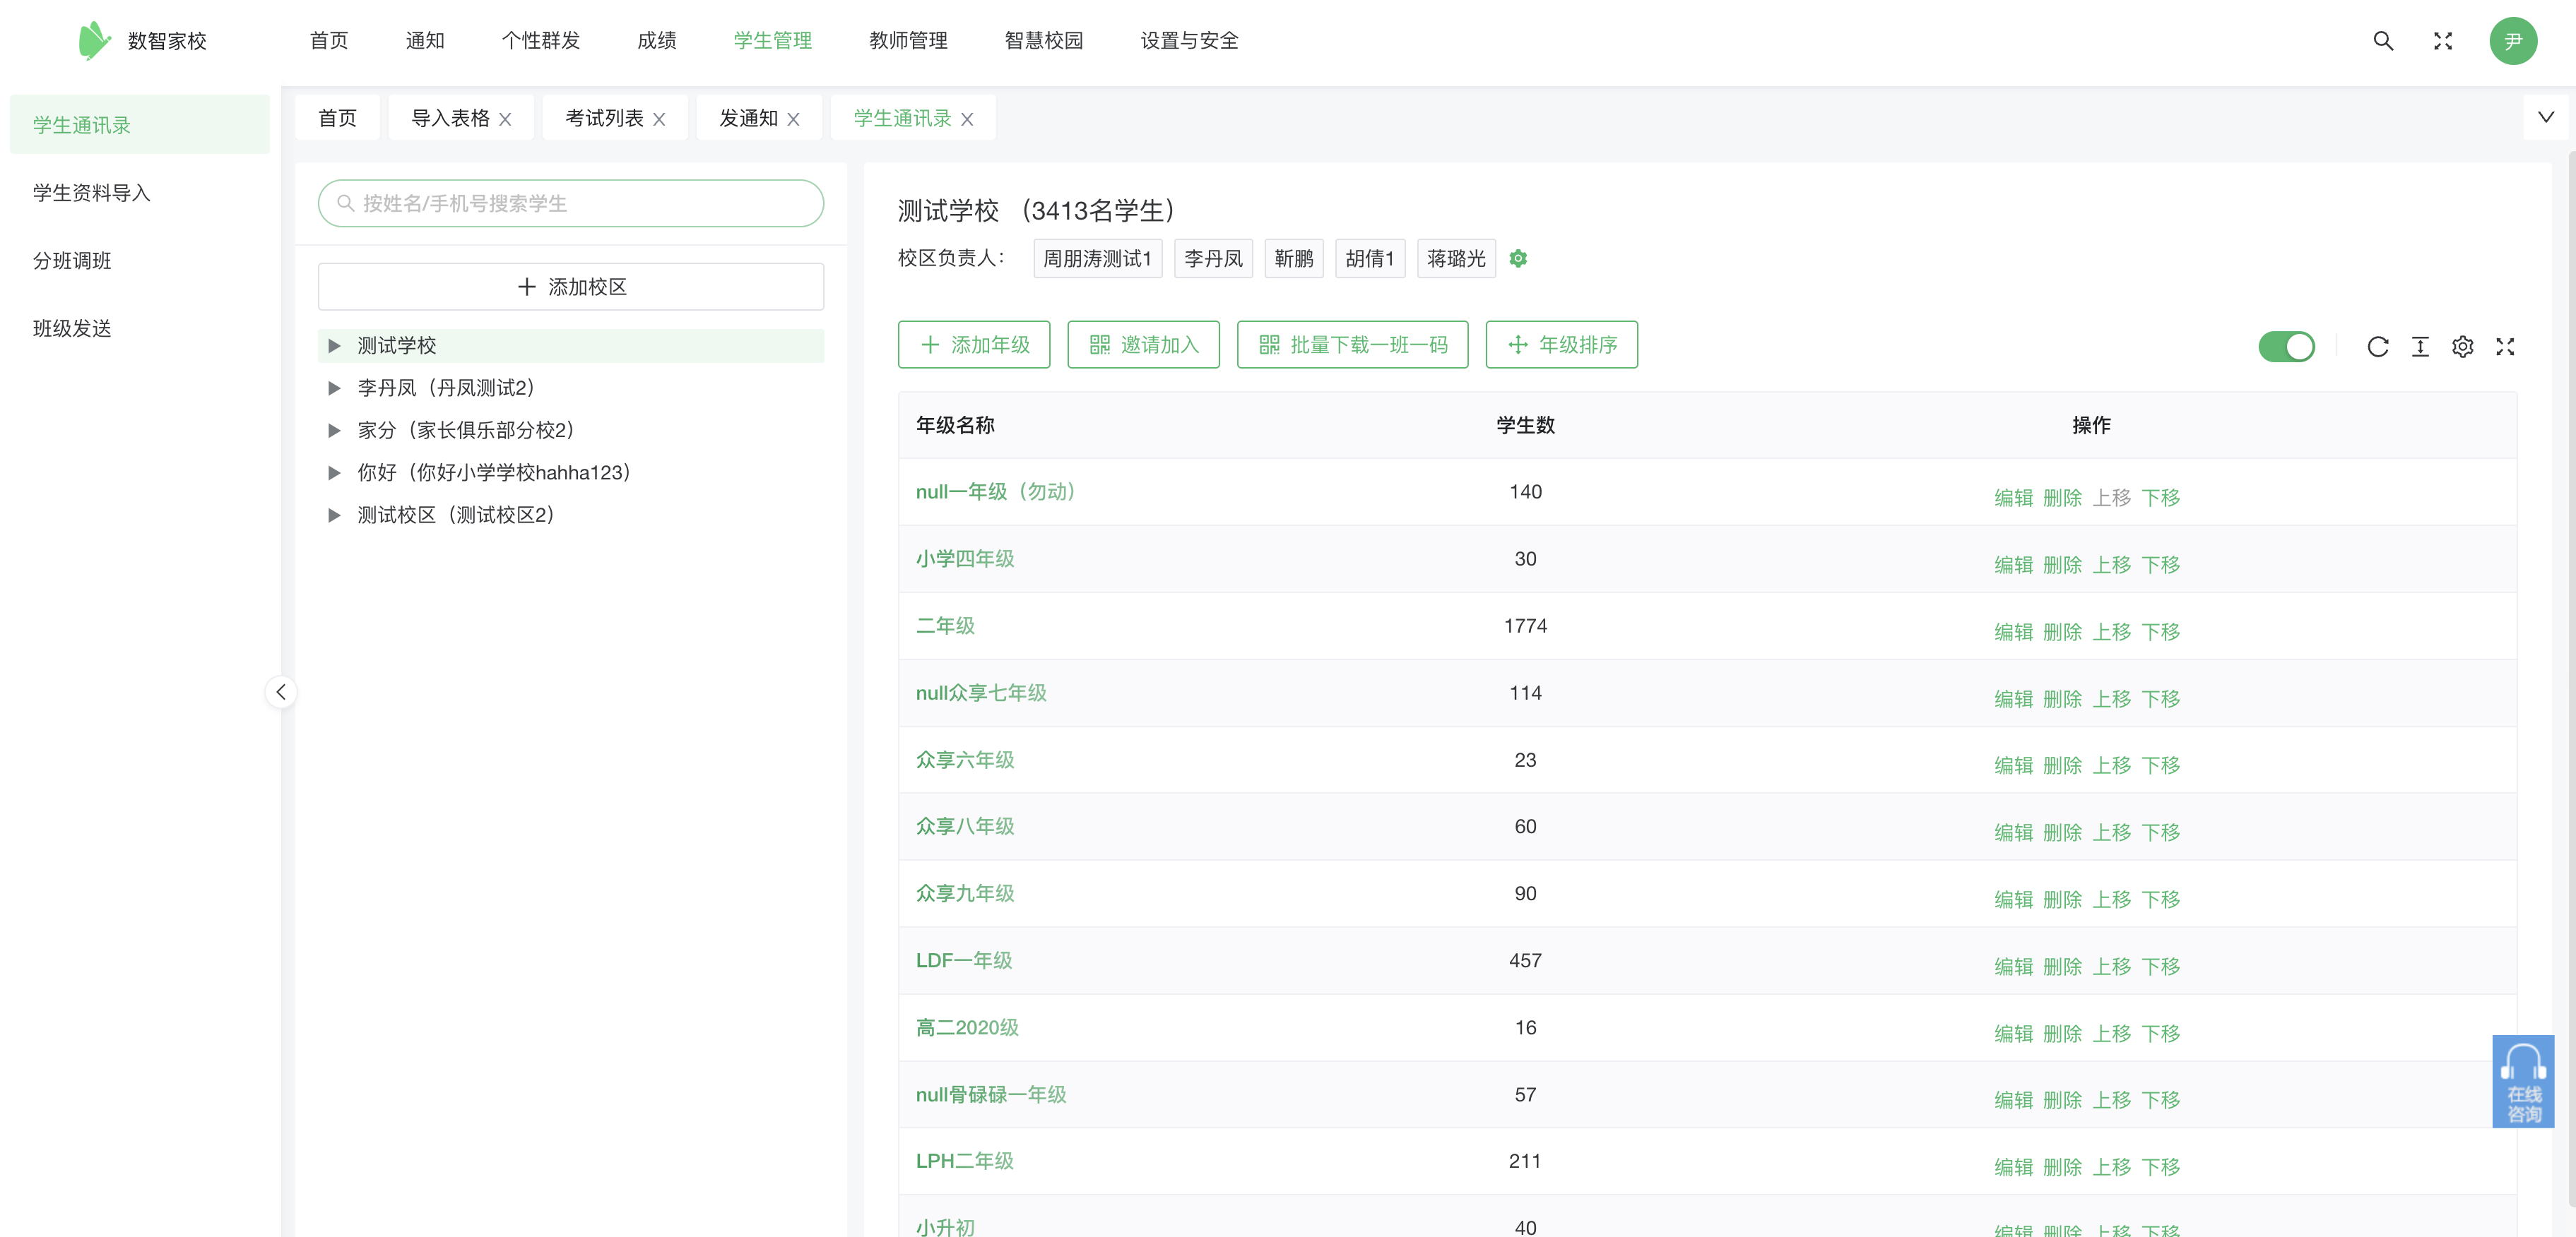Close the 导入表格 tab
The width and height of the screenshot is (2576, 1237).
[505, 120]
